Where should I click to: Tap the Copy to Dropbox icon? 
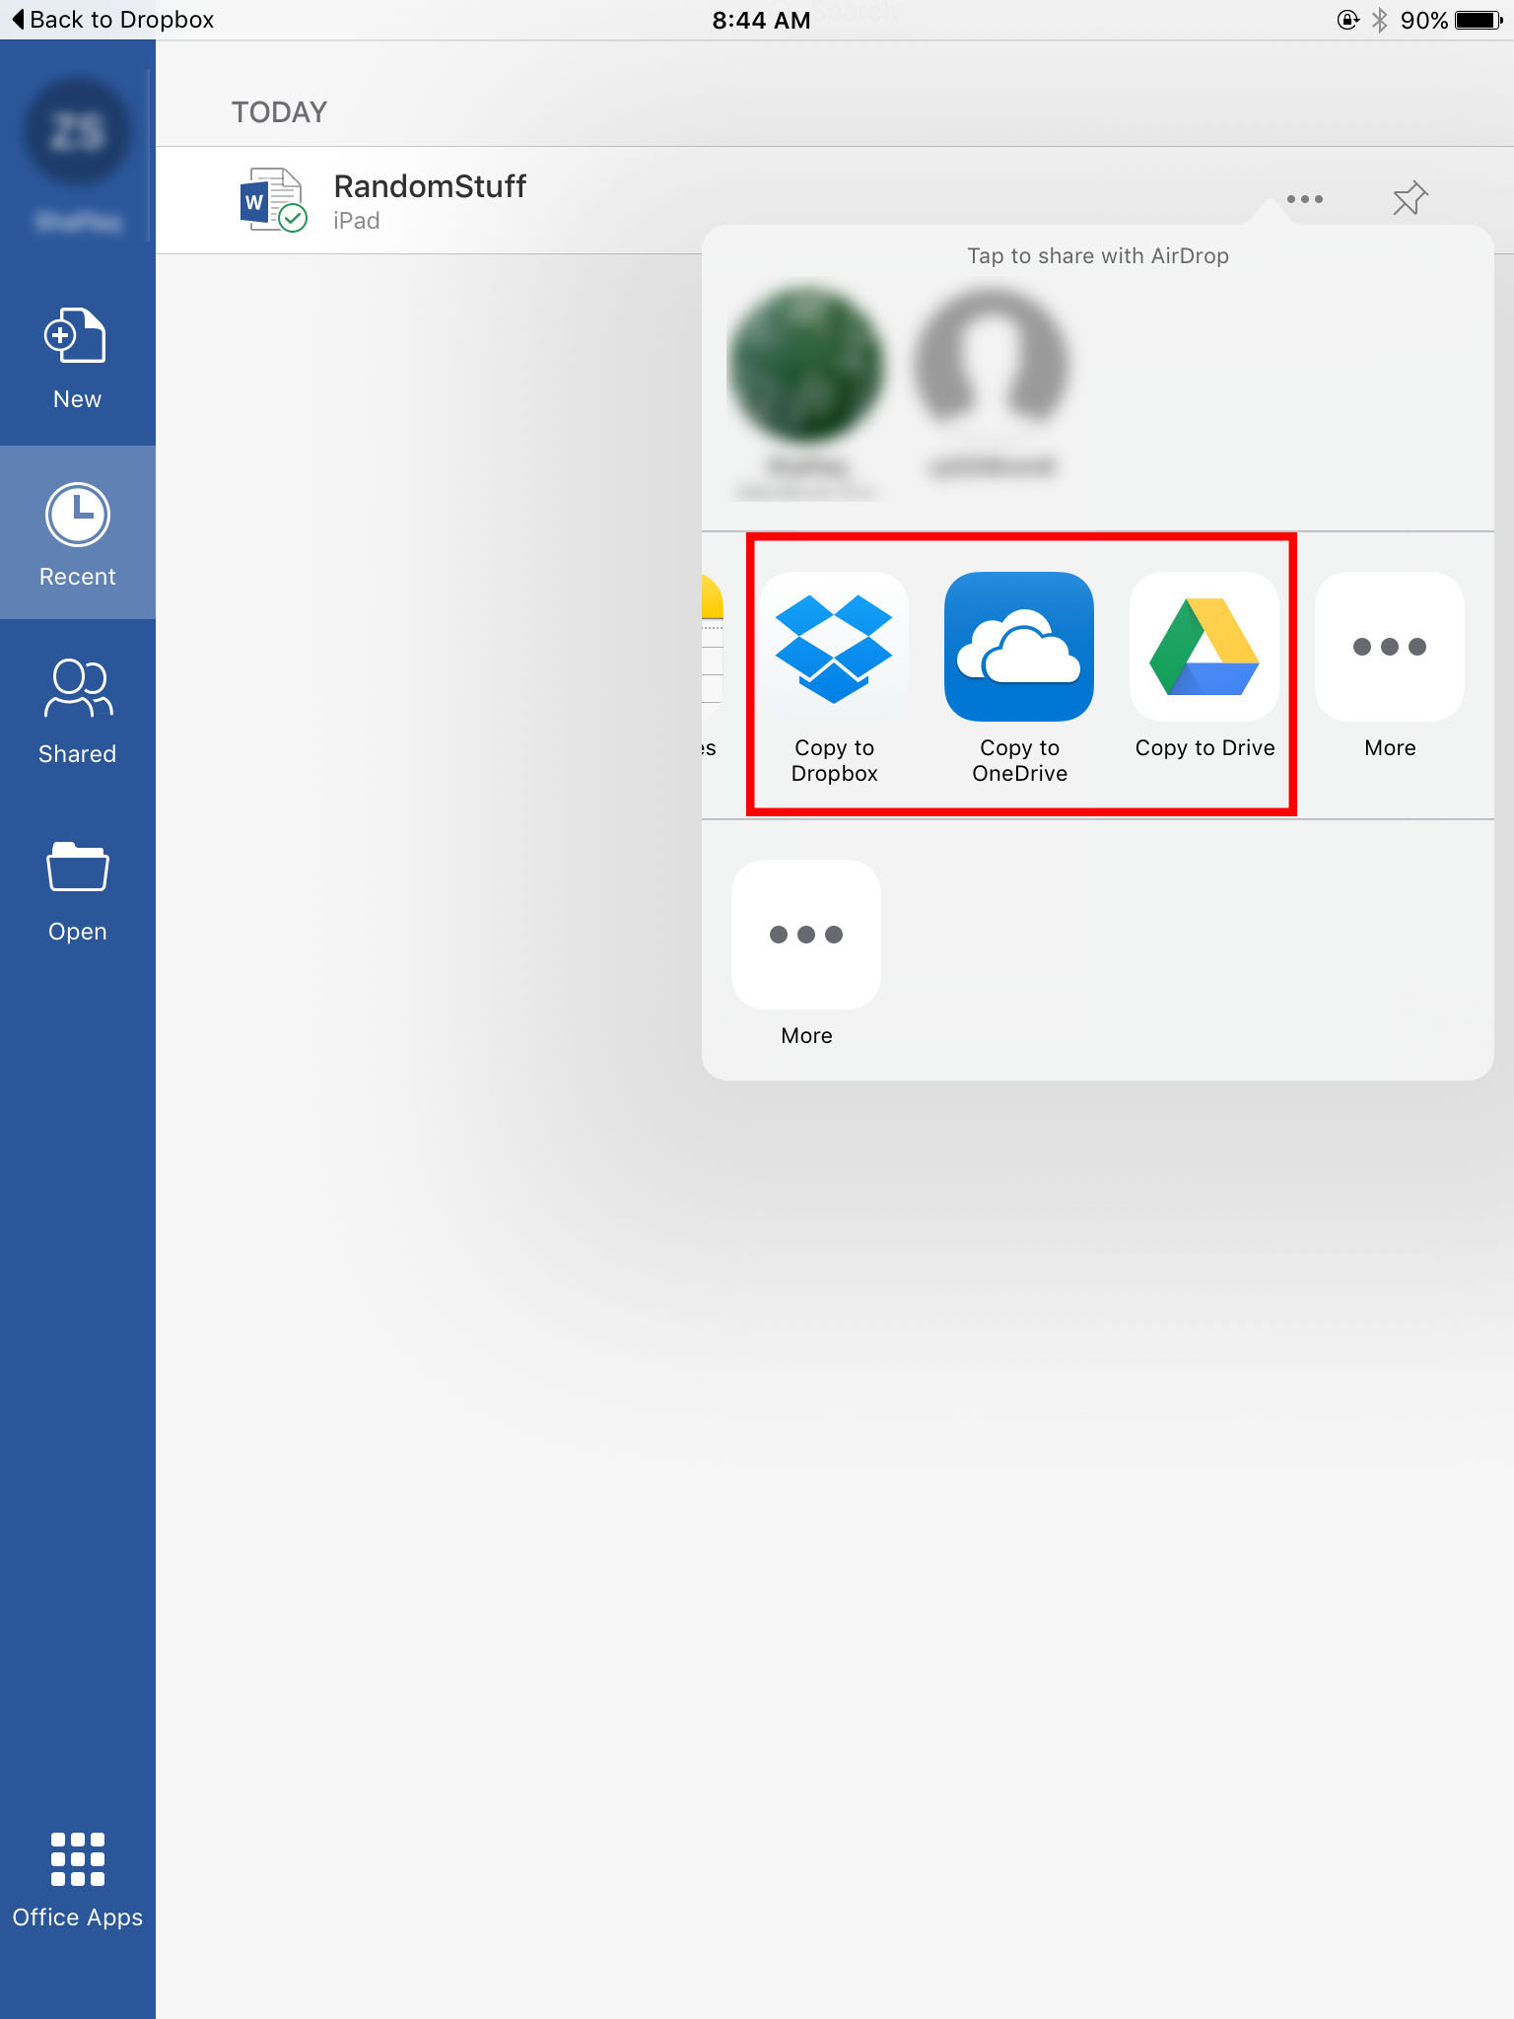(834, 647)
